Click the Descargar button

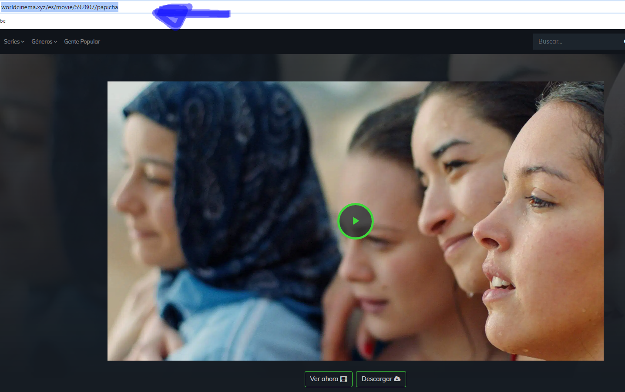coord(381,379)
